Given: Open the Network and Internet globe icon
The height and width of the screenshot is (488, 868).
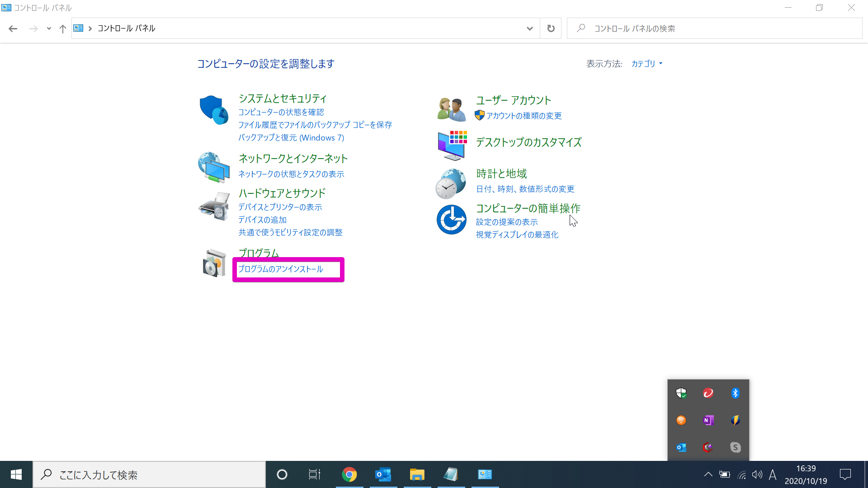Looking at the screenshot, I should [213, 167].
